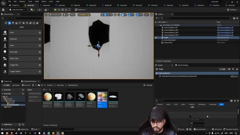Select the Basic category in Place Actors
This screenshot has height=135, width=240.
pyautogui.click(x=9, y=23)
